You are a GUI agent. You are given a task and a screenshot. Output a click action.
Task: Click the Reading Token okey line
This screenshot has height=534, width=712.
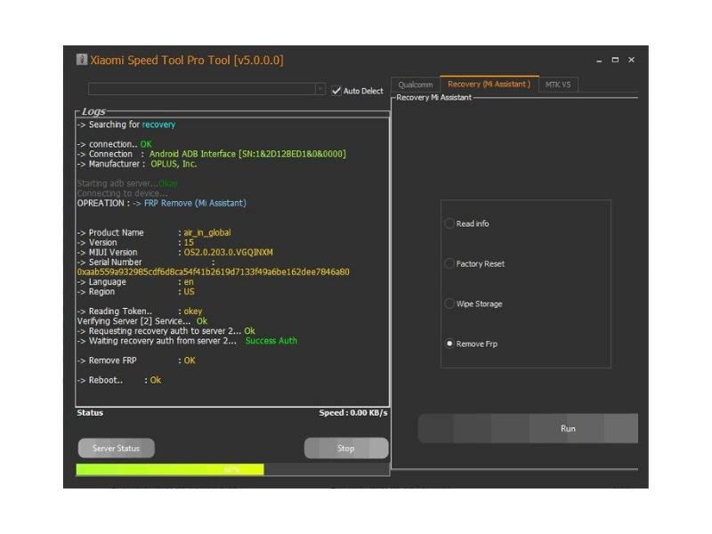pyautogui.click(x=140, y=311)
